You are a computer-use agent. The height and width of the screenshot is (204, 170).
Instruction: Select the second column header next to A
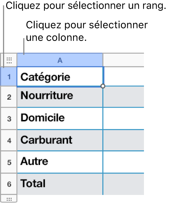[123, 60]
